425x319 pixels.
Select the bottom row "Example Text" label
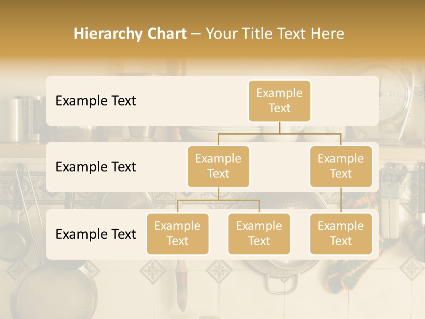(96, 234)
